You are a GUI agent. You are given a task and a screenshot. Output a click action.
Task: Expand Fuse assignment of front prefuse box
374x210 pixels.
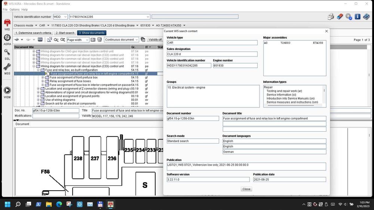coord(43,78)
